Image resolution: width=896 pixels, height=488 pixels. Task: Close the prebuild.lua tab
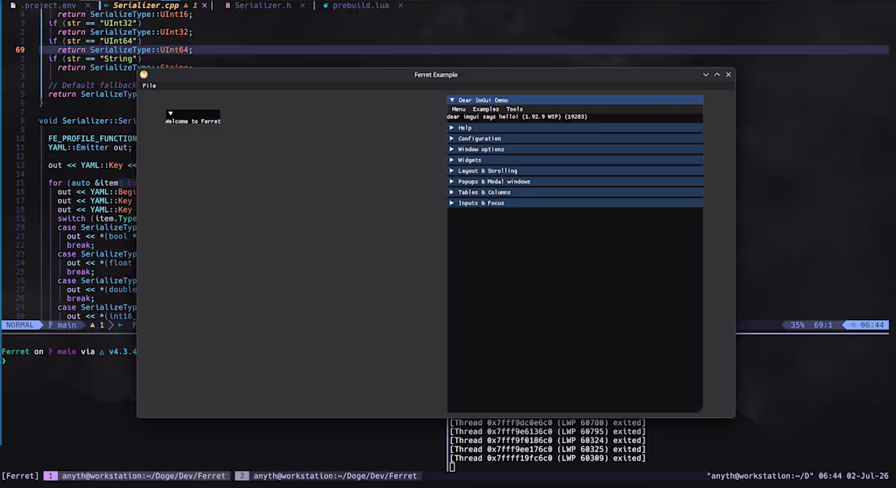pyautogui.click(x=401, y=5)
